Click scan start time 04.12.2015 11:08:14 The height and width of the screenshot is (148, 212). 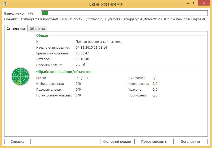point(91,48)
